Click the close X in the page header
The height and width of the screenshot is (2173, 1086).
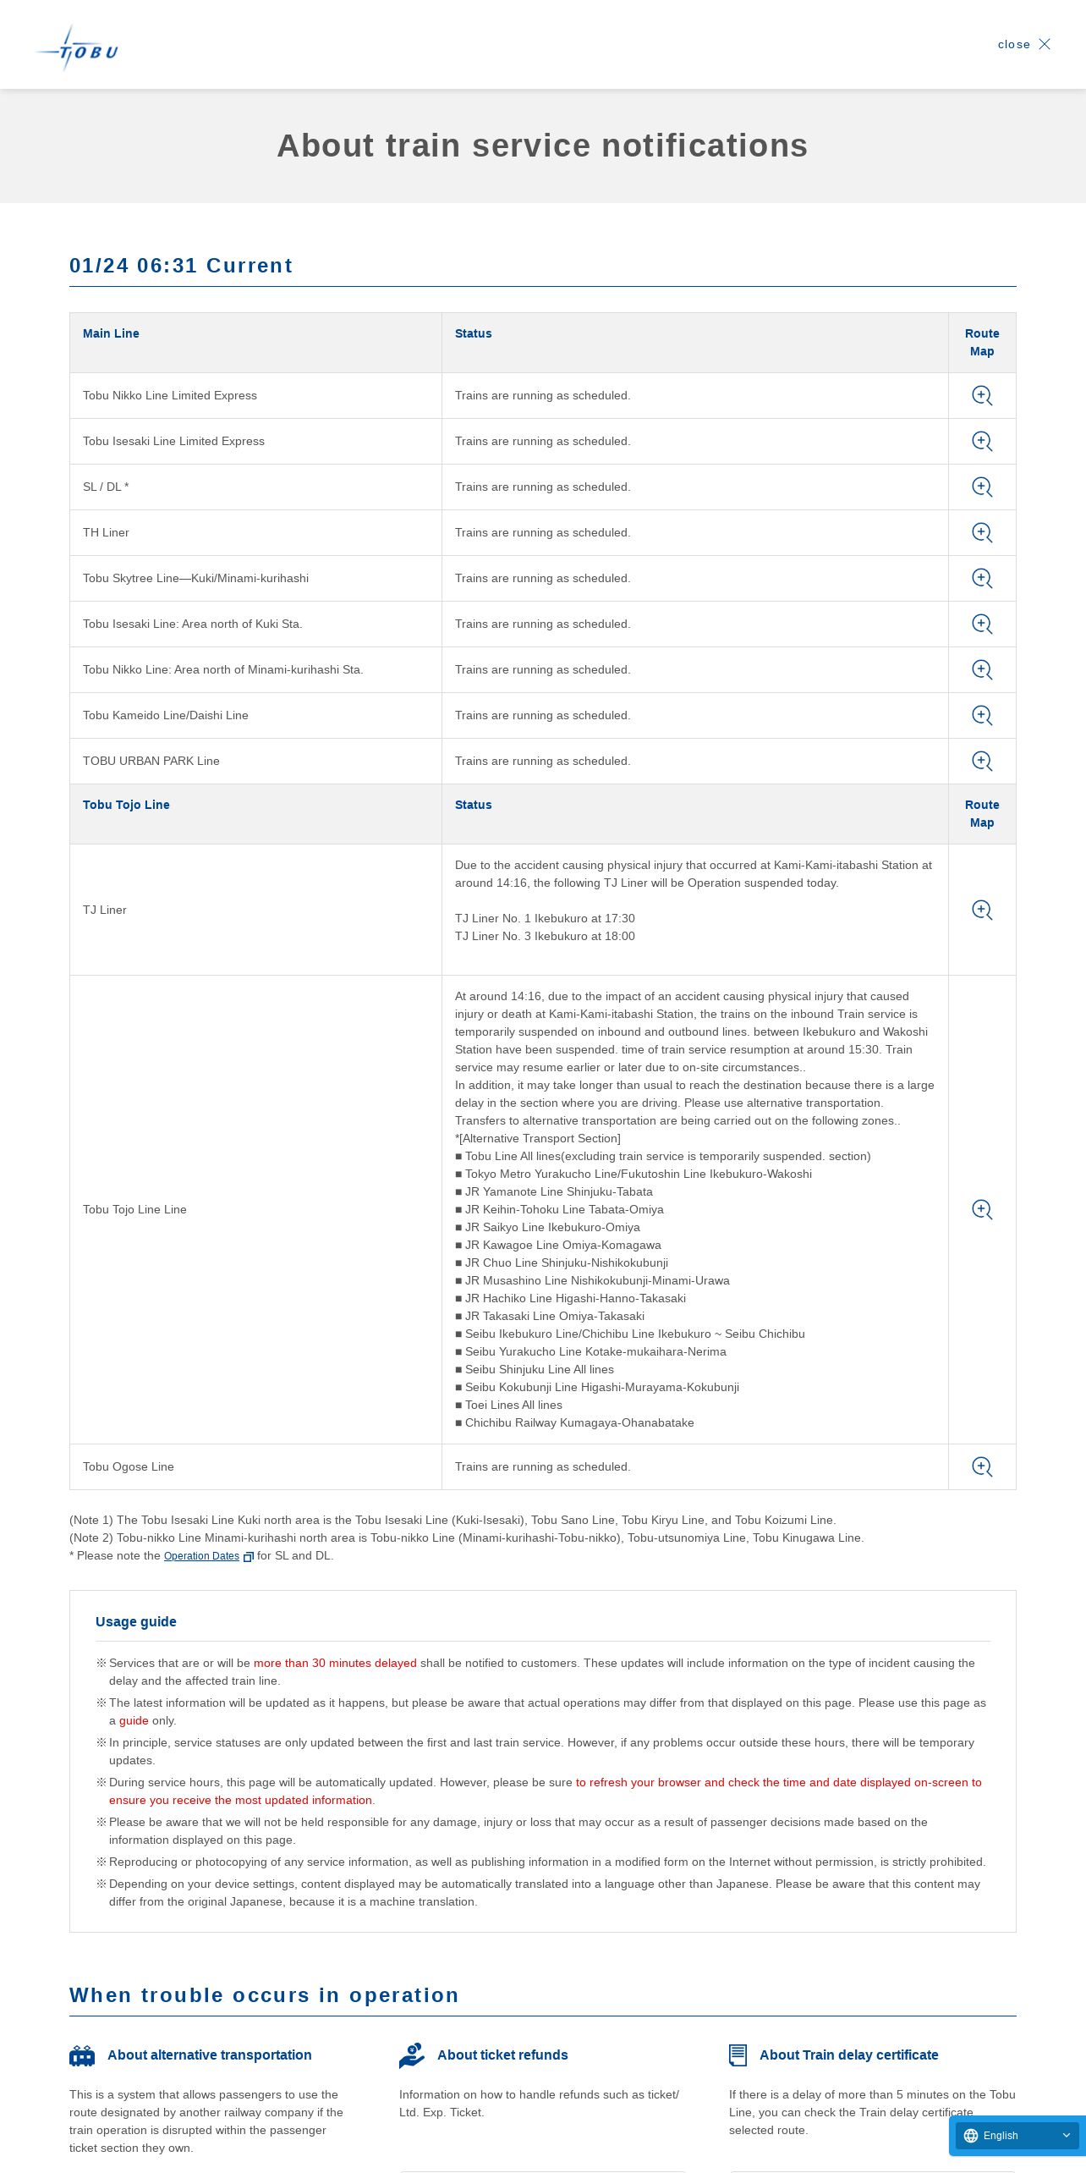tap(1045, 44)
